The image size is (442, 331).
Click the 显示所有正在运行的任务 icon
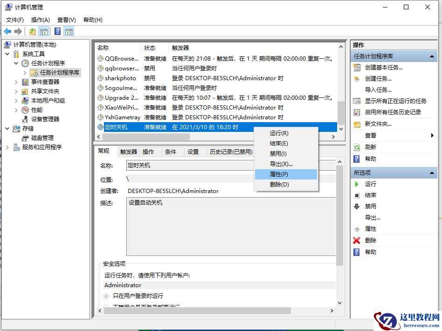[x=356, y=101]
